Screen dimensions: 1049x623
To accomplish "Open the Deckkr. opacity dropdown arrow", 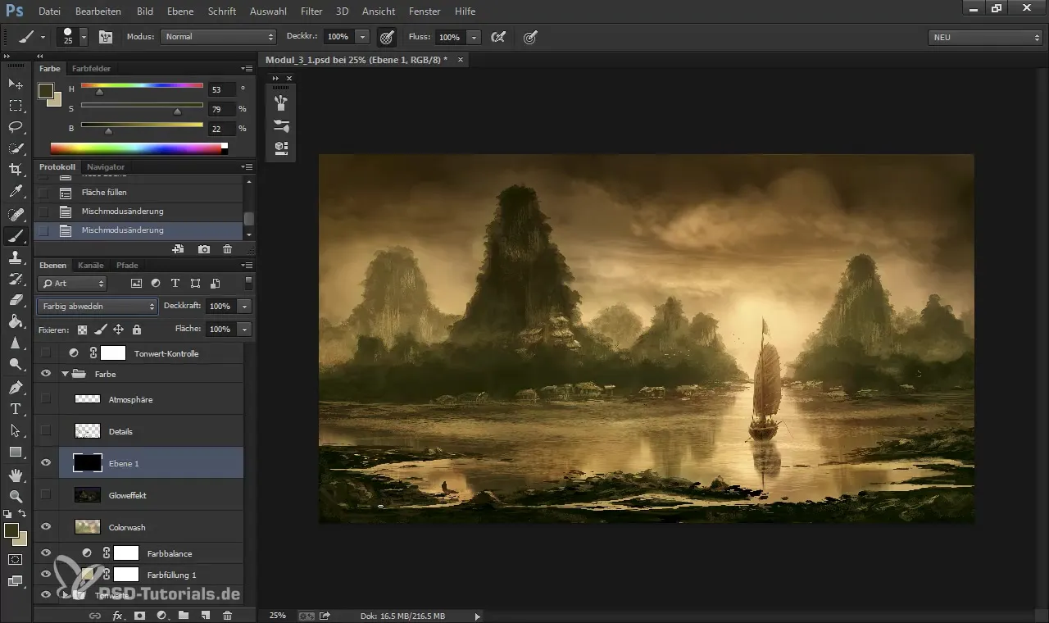I will click(362, 37).
